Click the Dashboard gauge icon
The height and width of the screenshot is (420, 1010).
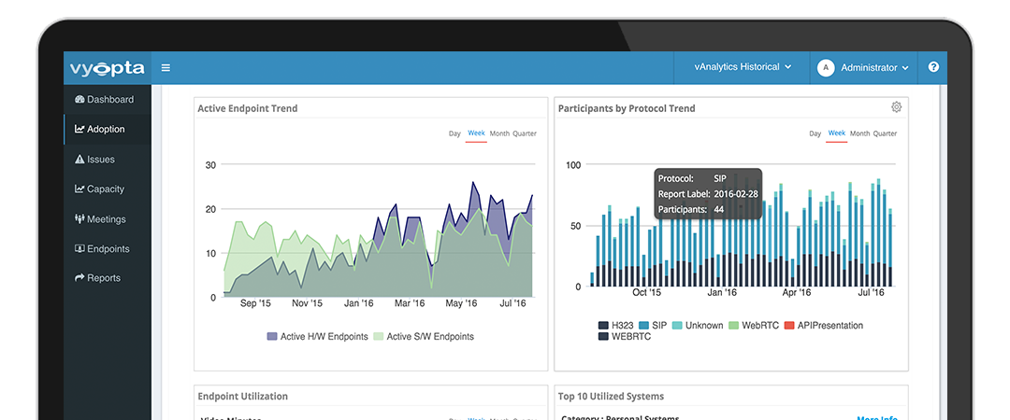(79, 100)
